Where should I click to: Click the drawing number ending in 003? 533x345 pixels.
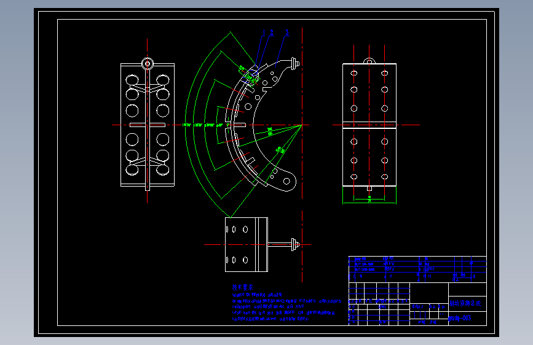pos(460,318)
